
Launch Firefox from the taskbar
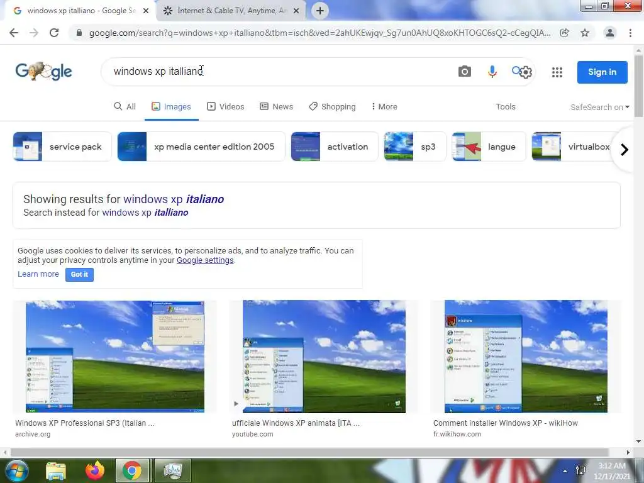coord(95,470)
